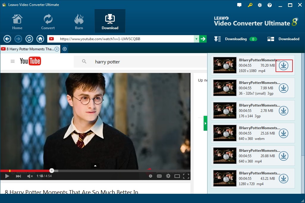This screenshot has width=305, height=203.
Task: Open the video player settings gear
Action: coord(168,176)
